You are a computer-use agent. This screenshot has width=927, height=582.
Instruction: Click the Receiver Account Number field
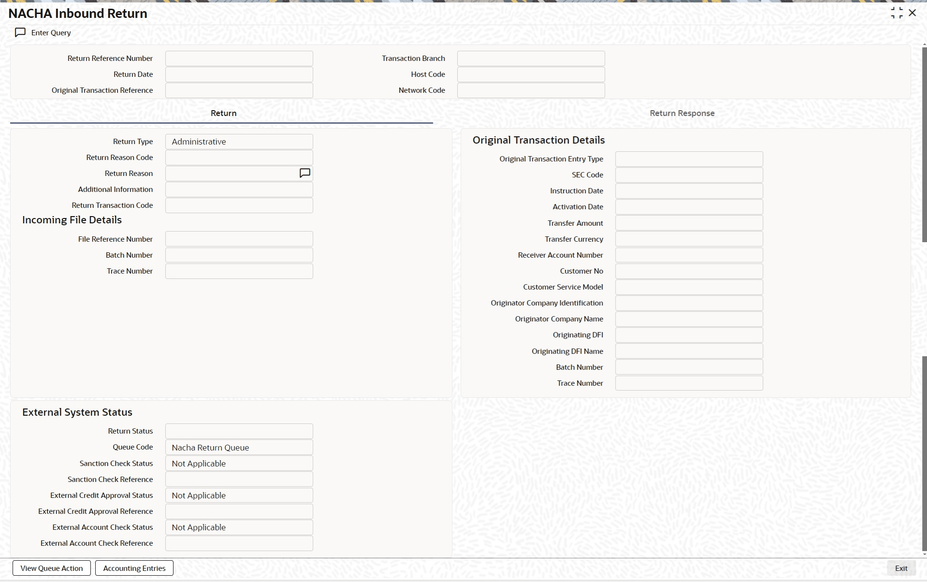(689, 255)
